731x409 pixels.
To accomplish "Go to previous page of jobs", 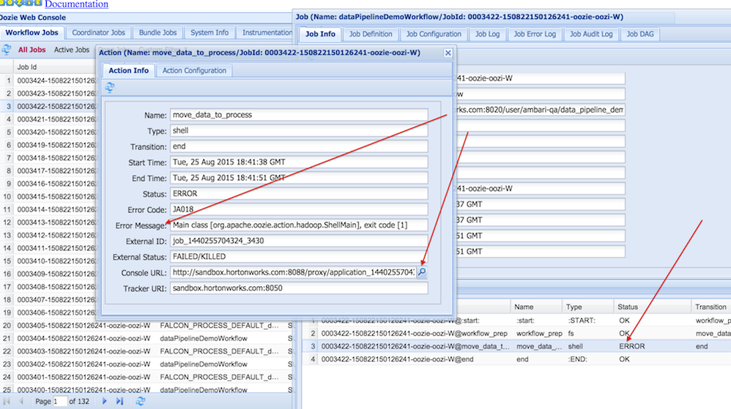I will click(x=21, y=401).
